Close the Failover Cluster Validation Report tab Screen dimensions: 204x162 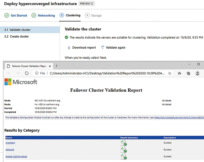click(50, 66)
